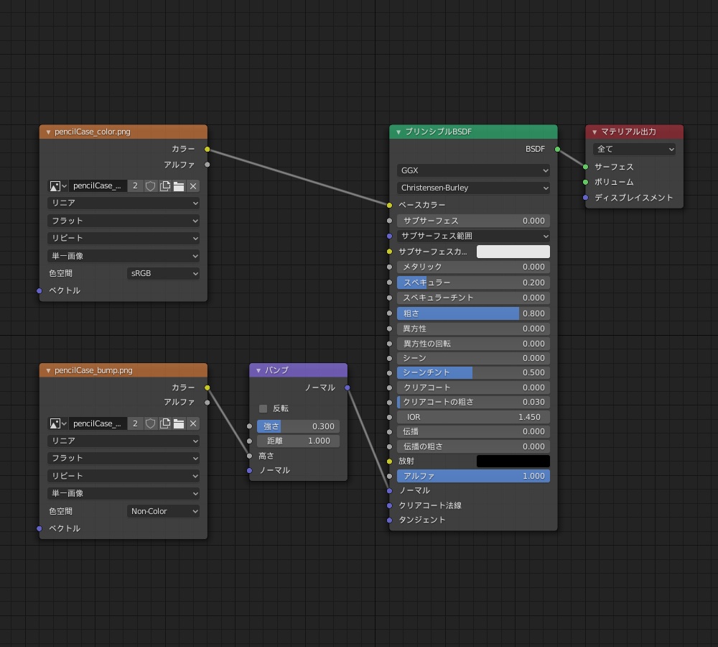Open フラット projection dropdown in bump node
718x647 pixels.
click(x=123, y=458)
